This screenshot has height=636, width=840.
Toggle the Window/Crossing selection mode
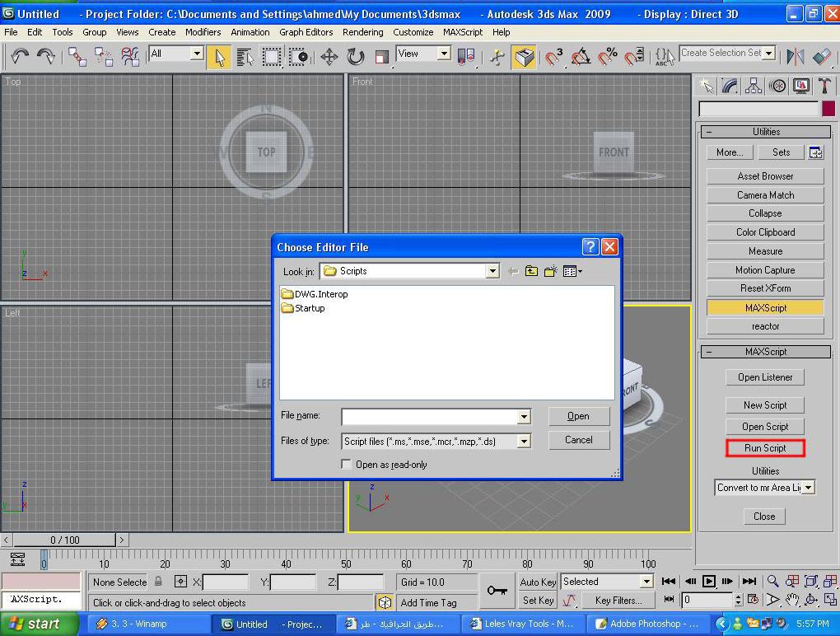pyautogui.click(x=298, y=57)
